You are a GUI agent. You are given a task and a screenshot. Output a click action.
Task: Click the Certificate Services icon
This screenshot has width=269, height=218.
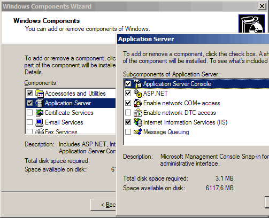(x=40, y=113)
